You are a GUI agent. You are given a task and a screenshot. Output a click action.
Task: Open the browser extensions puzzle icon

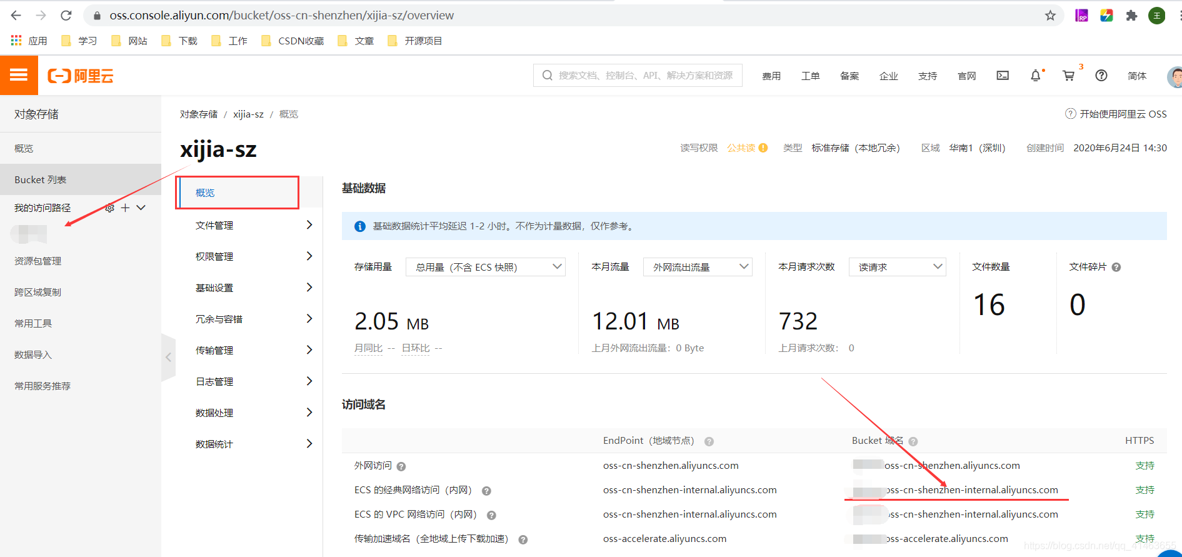(1131, 16)
